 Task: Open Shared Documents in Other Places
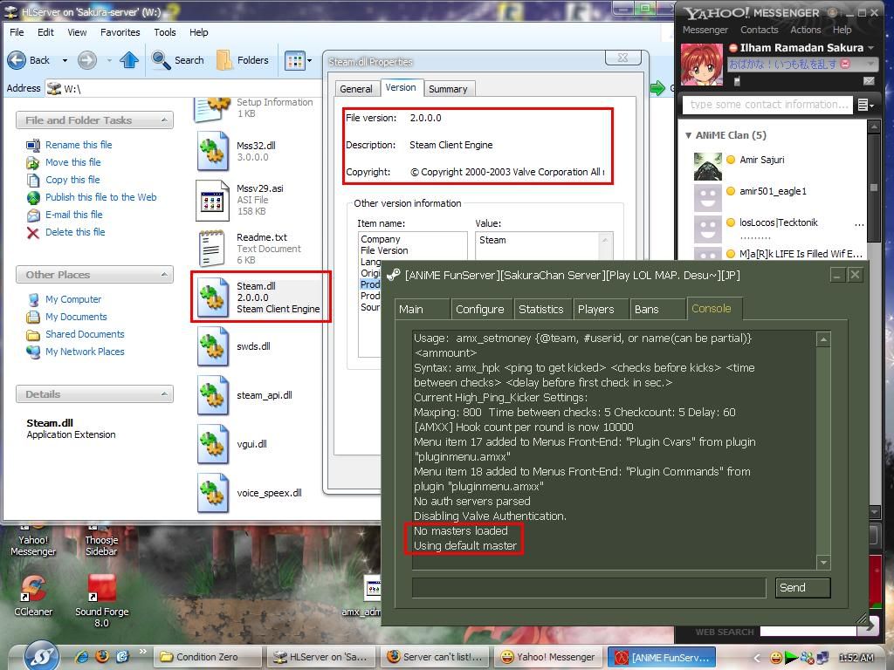85,334
